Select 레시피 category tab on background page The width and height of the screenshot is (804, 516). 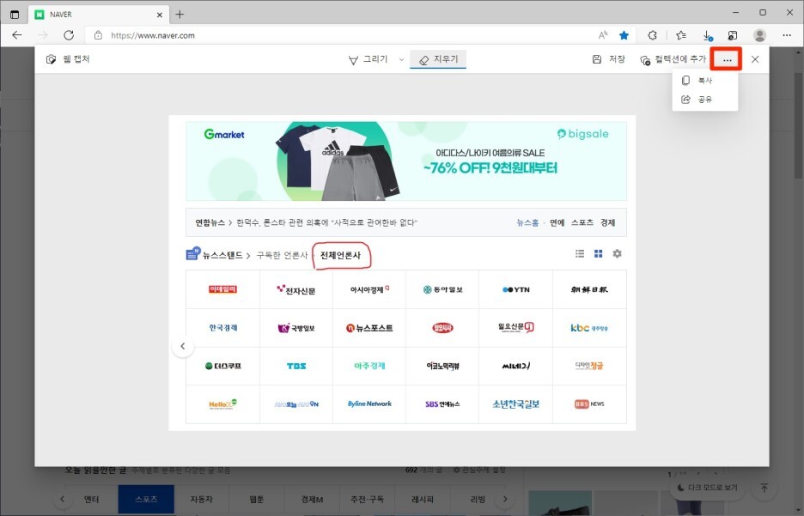point(423,499)
